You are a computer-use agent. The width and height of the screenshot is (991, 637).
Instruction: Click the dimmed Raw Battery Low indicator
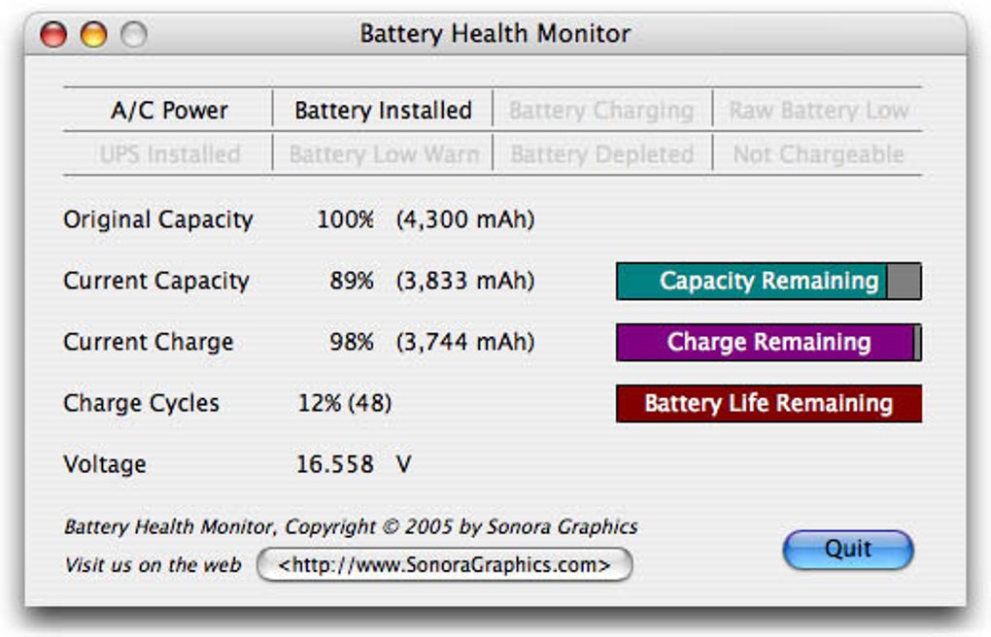pyautogui.click(x=818, y=111)
